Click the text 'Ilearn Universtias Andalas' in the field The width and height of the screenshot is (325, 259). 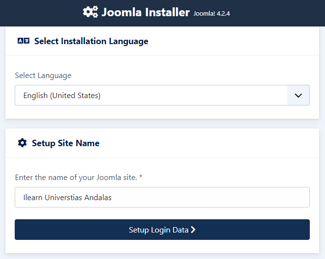[67, 197]
